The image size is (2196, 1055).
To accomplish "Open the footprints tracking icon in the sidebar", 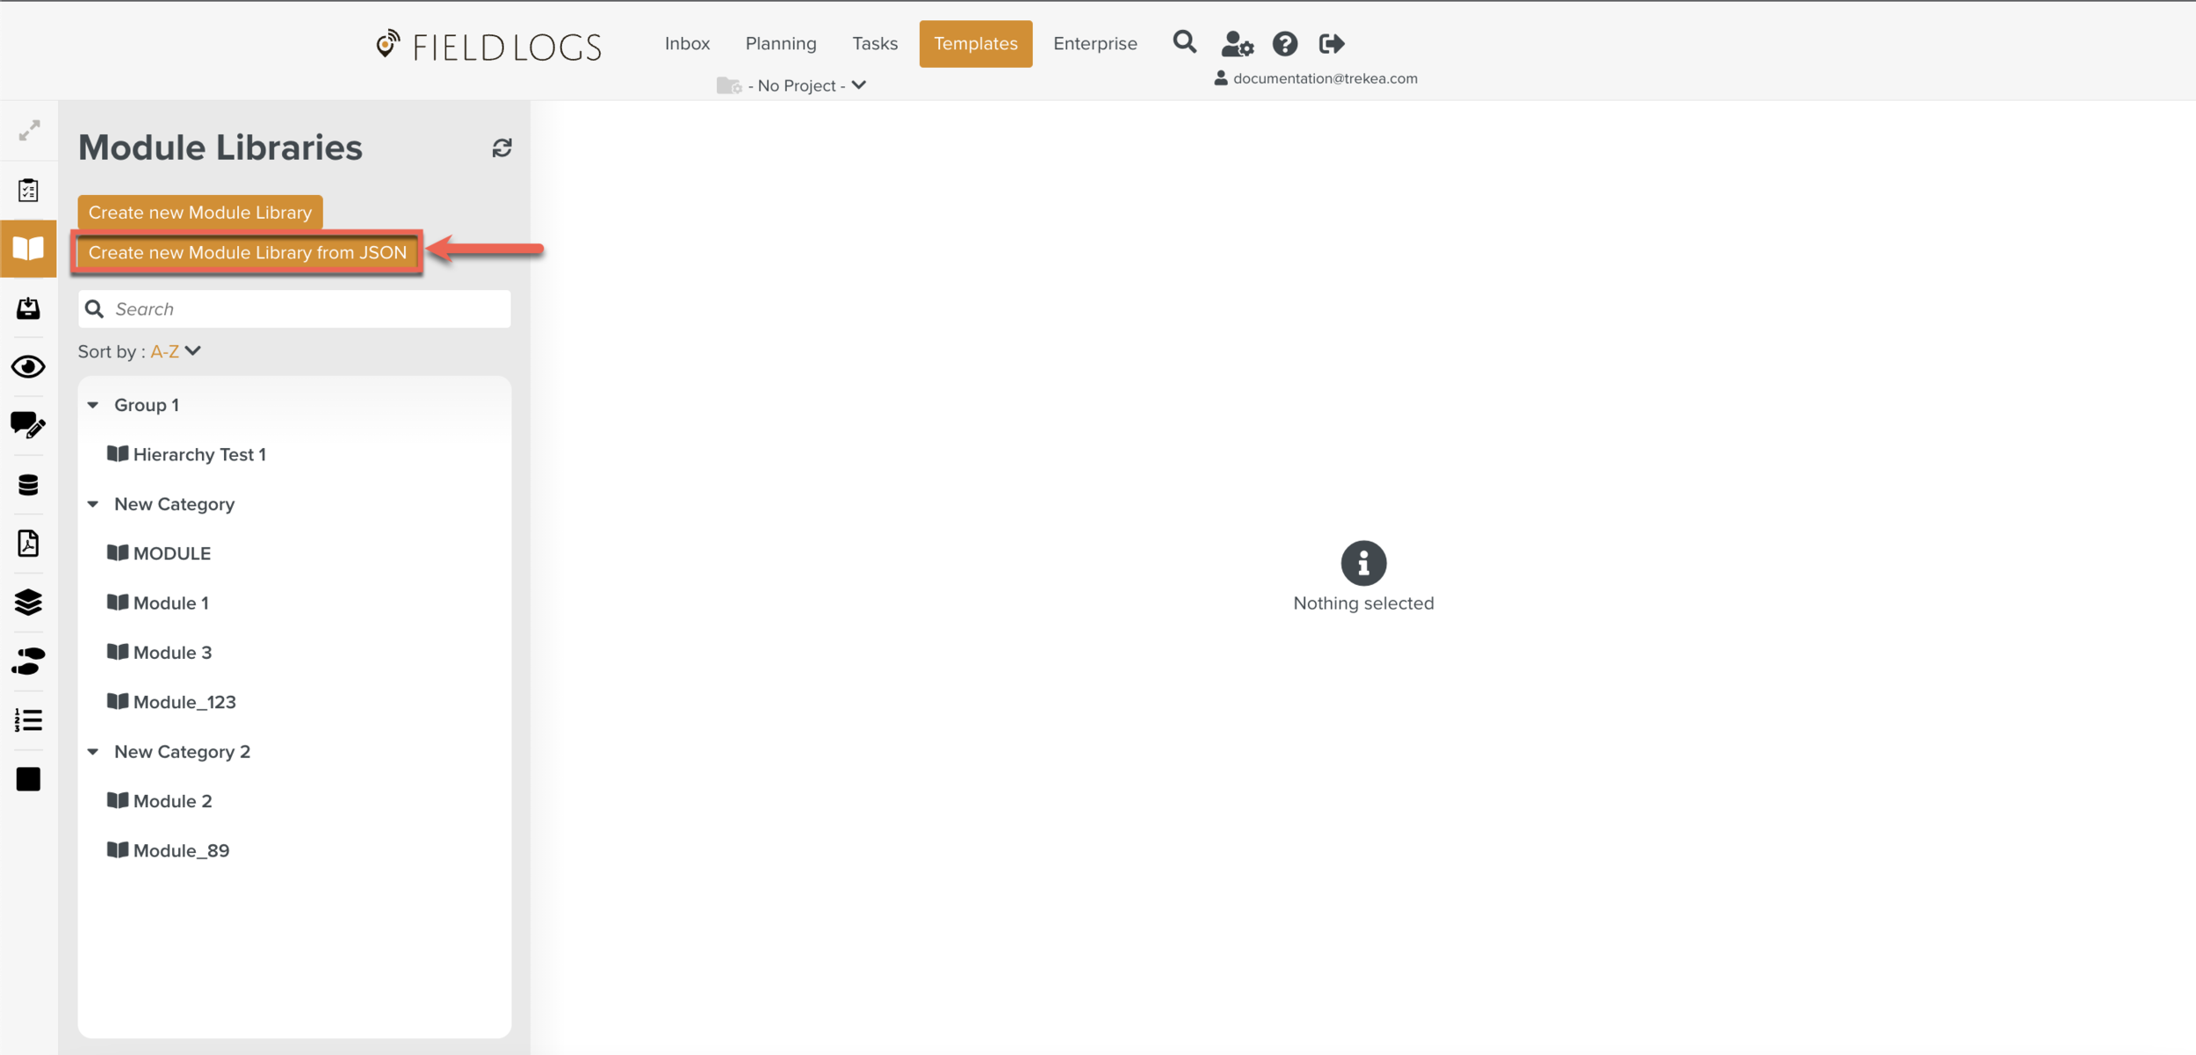I will (x=28, y=661).
